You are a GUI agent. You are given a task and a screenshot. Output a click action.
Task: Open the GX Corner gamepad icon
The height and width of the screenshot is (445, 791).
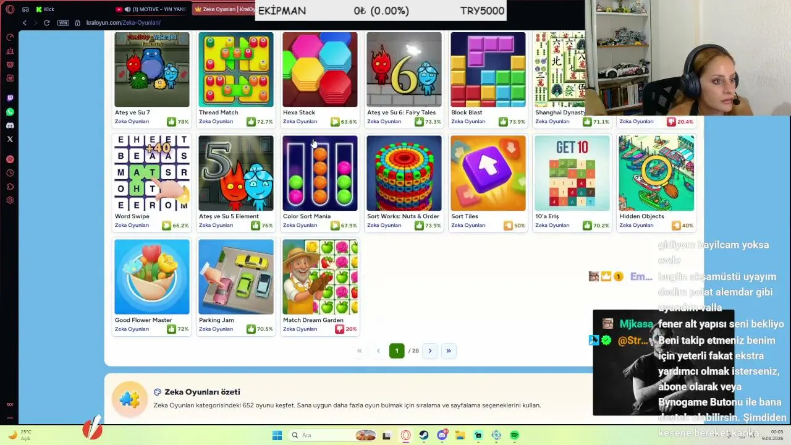pos(25,9)
